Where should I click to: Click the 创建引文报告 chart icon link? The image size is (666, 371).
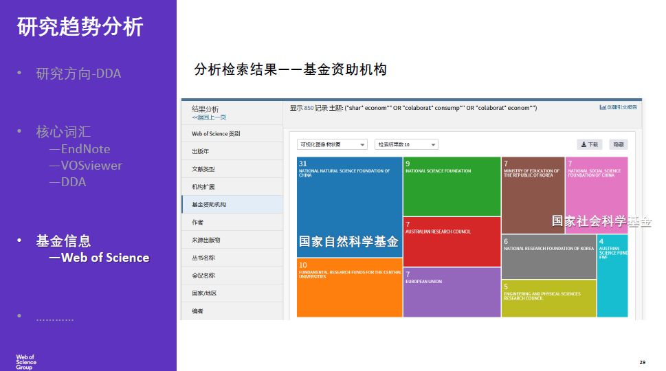pyautogui.click(x=618, y=107)
